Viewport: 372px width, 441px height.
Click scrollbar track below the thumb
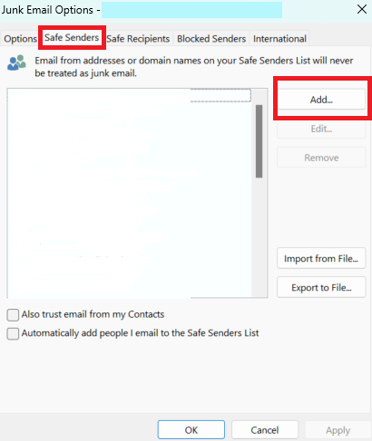point(259,237)
